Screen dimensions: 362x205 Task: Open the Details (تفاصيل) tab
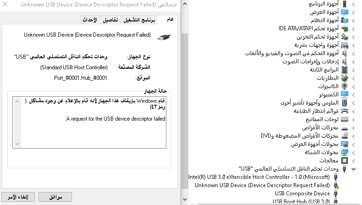tap(110, 20)
